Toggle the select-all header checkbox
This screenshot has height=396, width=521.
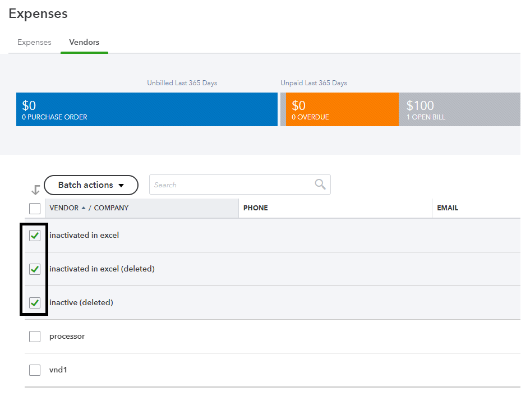click(x=35, y=209)
